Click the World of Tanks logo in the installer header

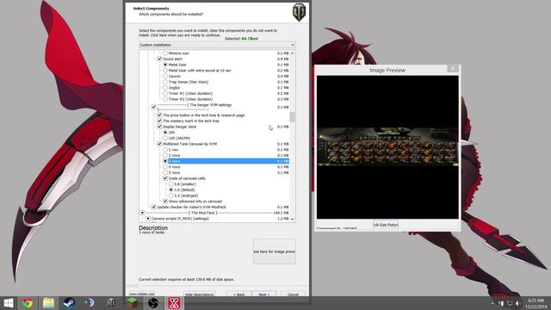pyautogui.click(x=299, y=12)
